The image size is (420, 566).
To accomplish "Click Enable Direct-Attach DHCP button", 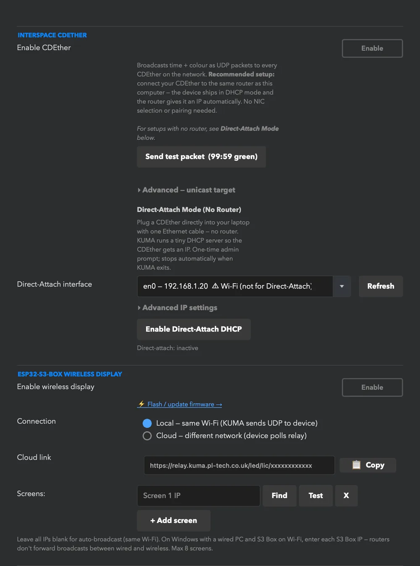I will 194,329.
